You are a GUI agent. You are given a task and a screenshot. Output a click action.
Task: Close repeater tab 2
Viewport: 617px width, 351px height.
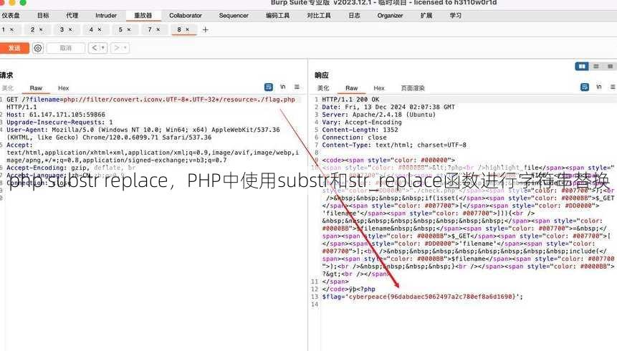pyautogui.click(x=41, y=29)
